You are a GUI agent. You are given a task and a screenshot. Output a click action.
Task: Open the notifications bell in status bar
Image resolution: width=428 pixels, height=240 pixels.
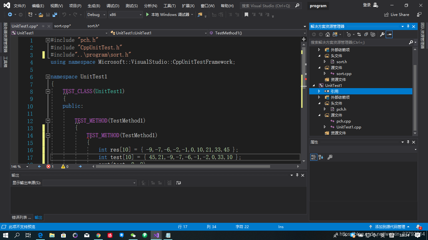pos(419,227)
